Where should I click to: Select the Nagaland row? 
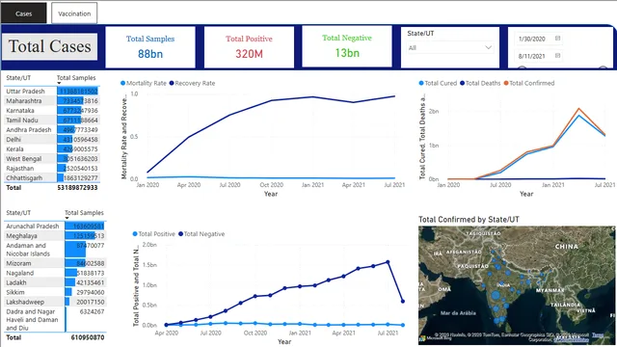[x=55, y=273]
